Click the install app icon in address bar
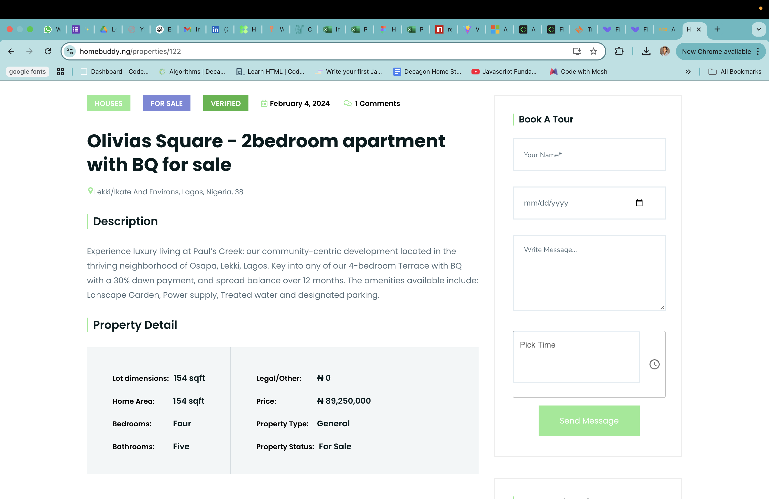The height and width of the screenshot is (499, 769). click(x=577, y=51)
